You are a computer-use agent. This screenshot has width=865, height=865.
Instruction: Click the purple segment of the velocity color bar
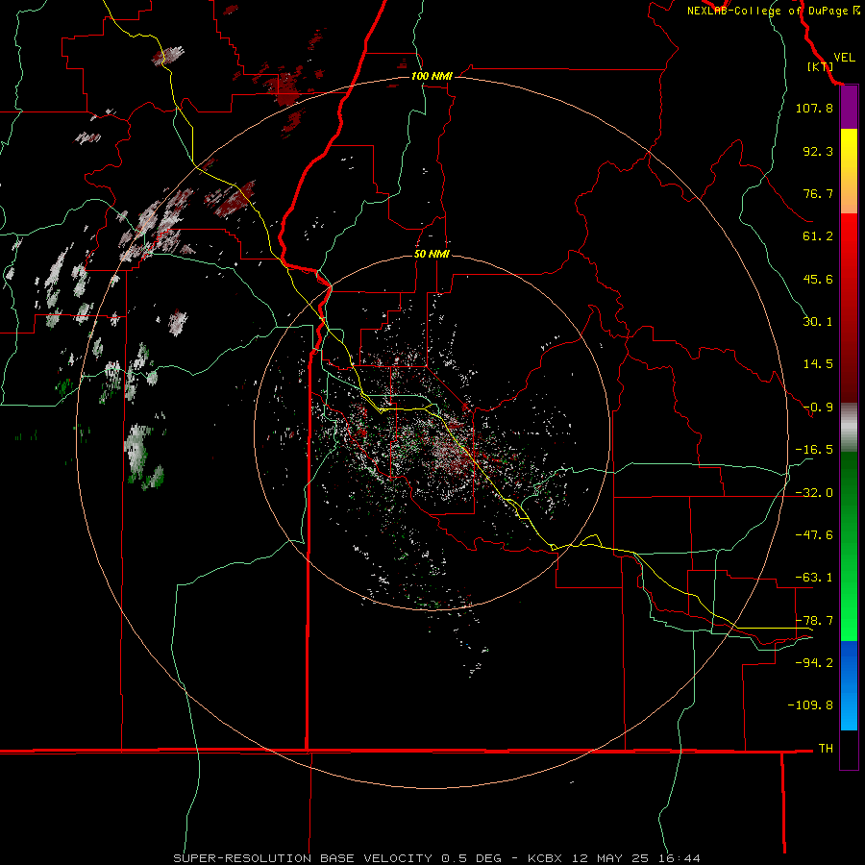click(849, 108)
